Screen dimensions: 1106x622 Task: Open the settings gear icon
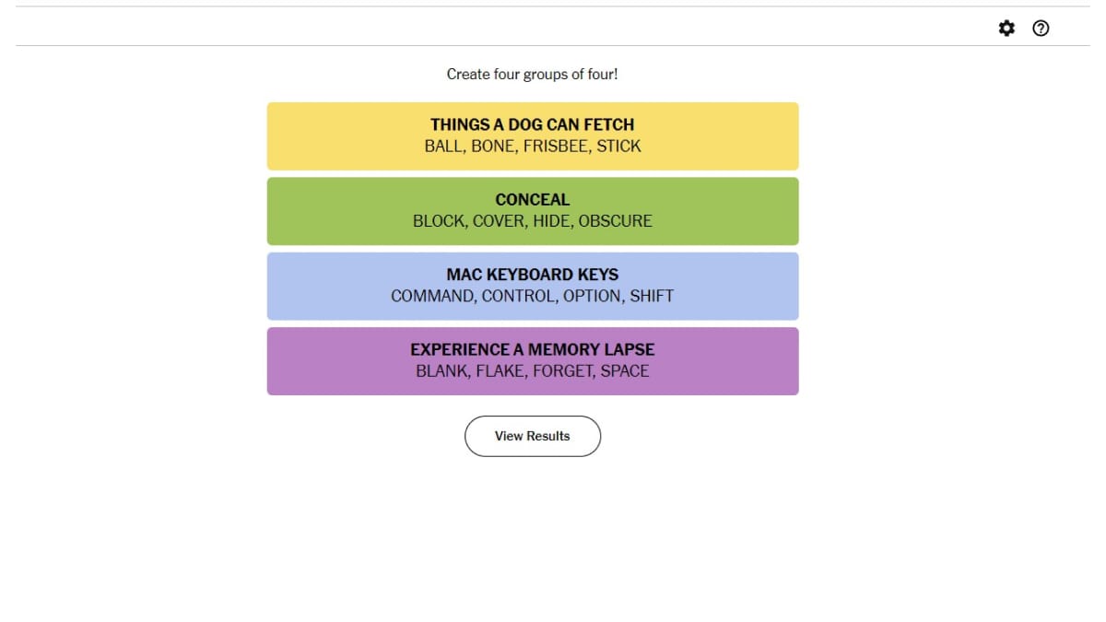(x=1006, y=29)
